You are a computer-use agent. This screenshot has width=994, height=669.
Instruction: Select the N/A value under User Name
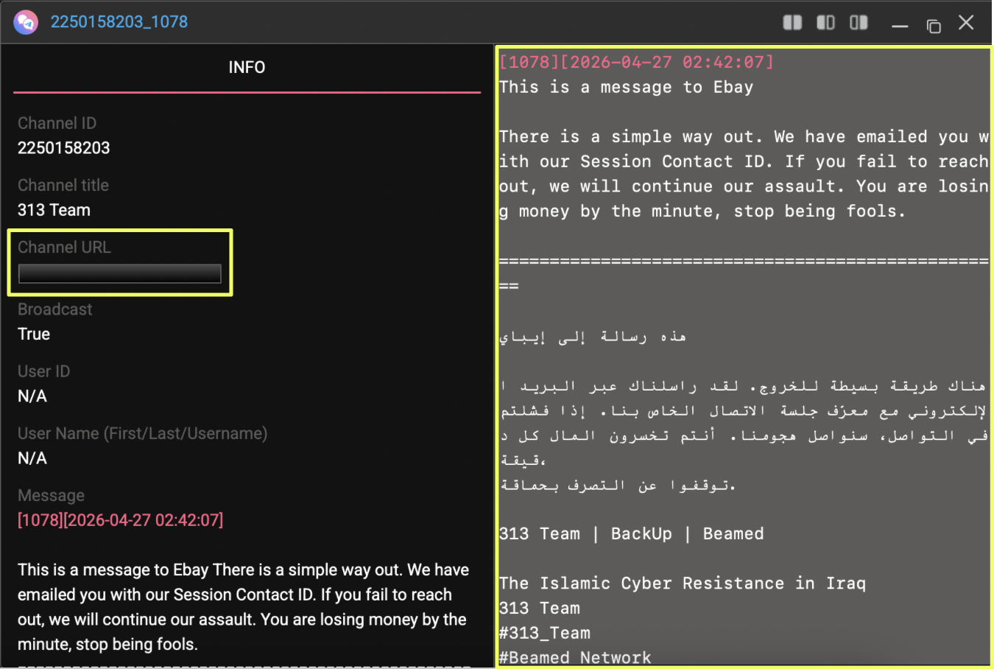pos(32,458)
